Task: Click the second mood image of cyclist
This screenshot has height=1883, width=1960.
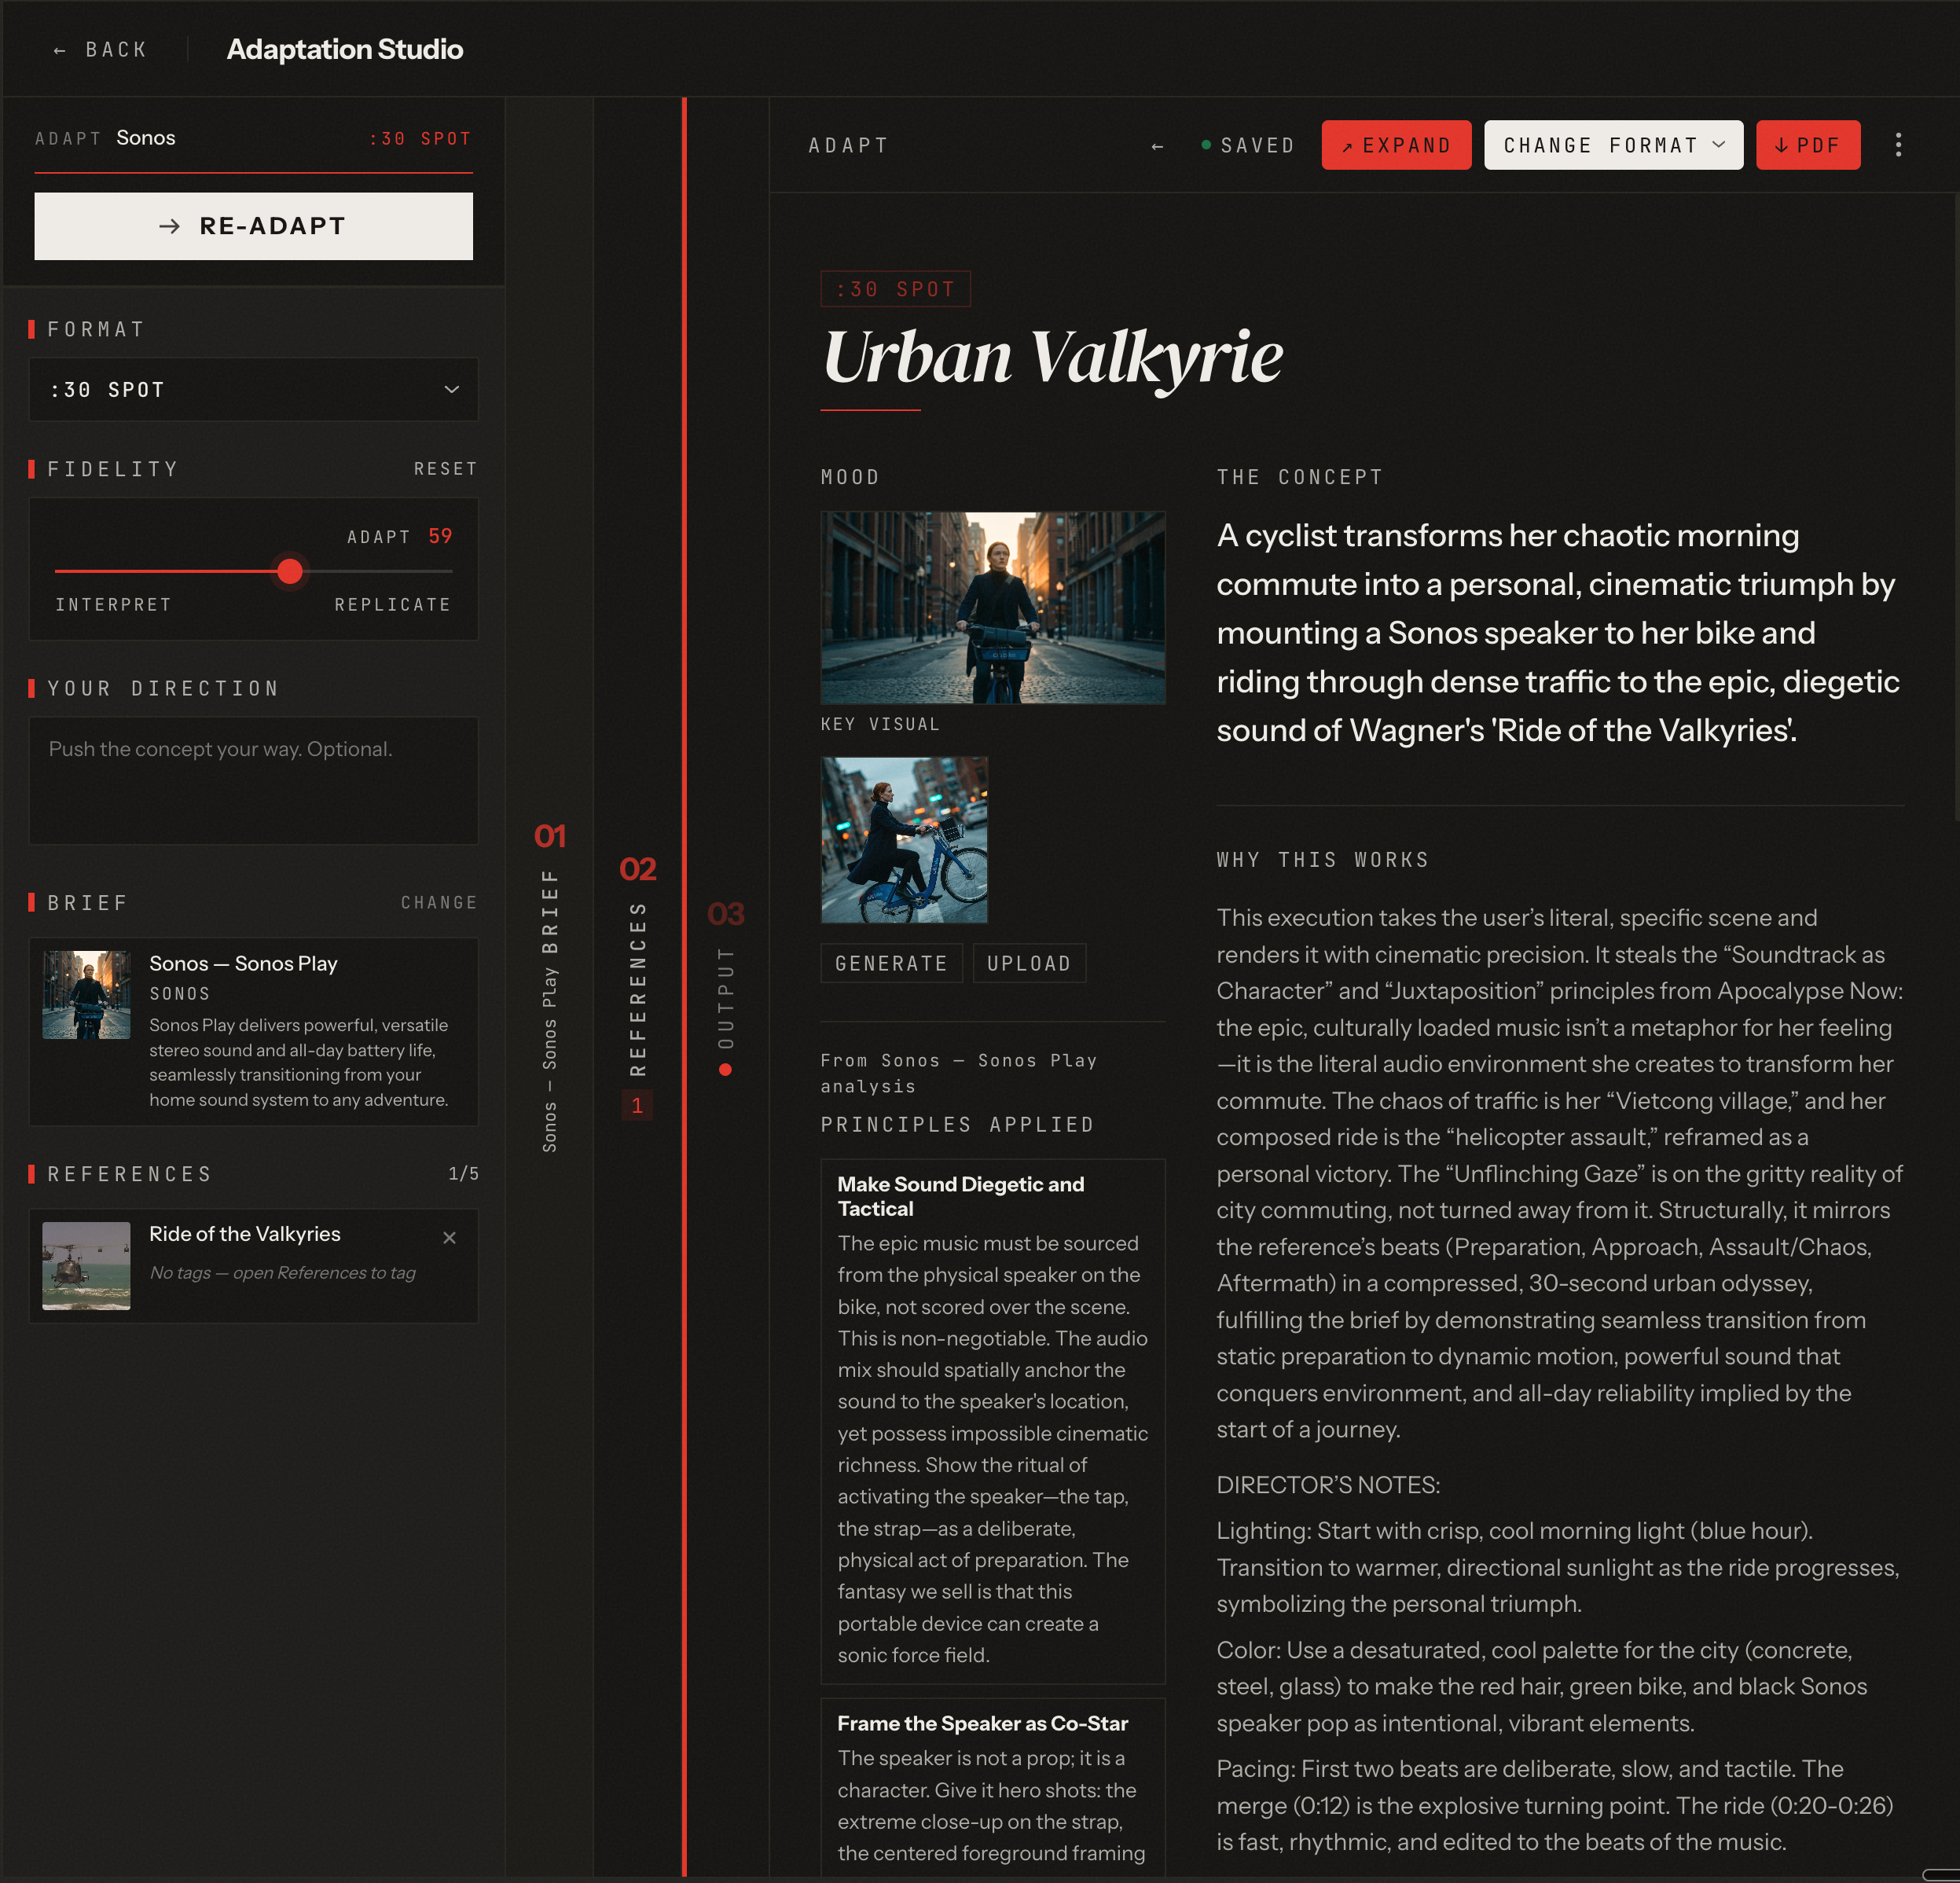Action: coord(904,840)
